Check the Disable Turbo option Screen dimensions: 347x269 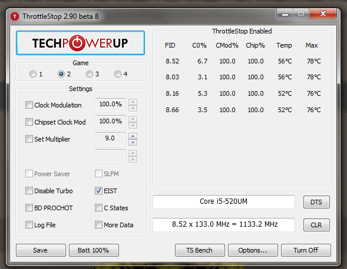click(x=29, y=191)
